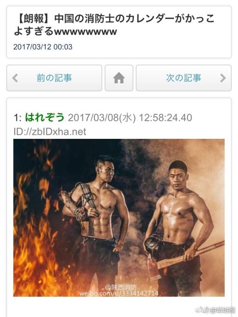This screenshot has width=238, height=317.
Task: Click the @陕西消防 watermark text
Action: [x=121, y=287]
